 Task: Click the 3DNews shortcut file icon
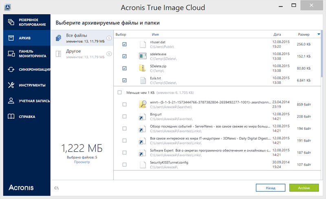tap(142, 141)
